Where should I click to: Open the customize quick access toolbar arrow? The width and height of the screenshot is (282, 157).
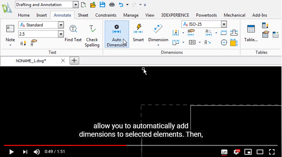(x=145, y=5)
